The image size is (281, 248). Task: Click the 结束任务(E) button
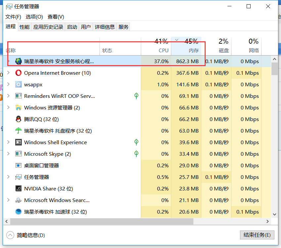(x=257, y=235)
